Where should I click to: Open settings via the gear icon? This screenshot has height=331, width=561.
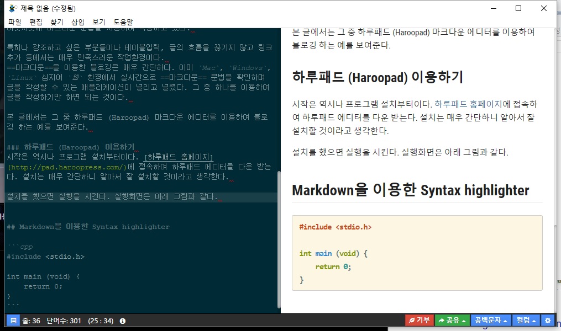(x=547, y=321)
